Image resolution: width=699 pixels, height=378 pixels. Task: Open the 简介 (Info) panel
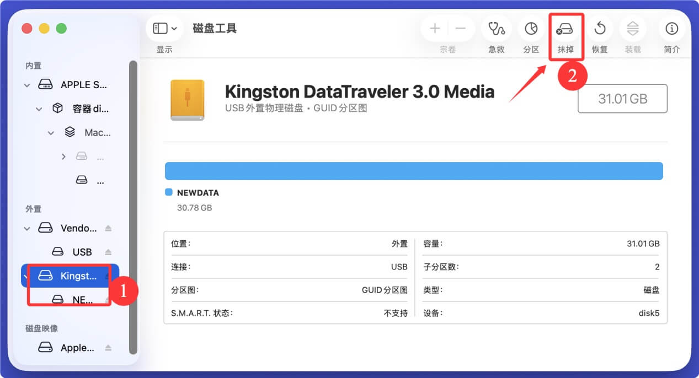[671, 28]
